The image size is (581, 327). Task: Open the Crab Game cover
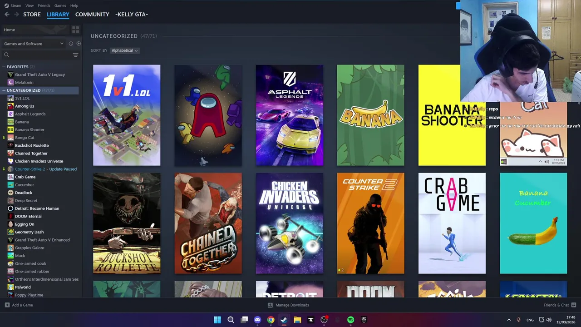pyautogui.click(x=452, y=223)
